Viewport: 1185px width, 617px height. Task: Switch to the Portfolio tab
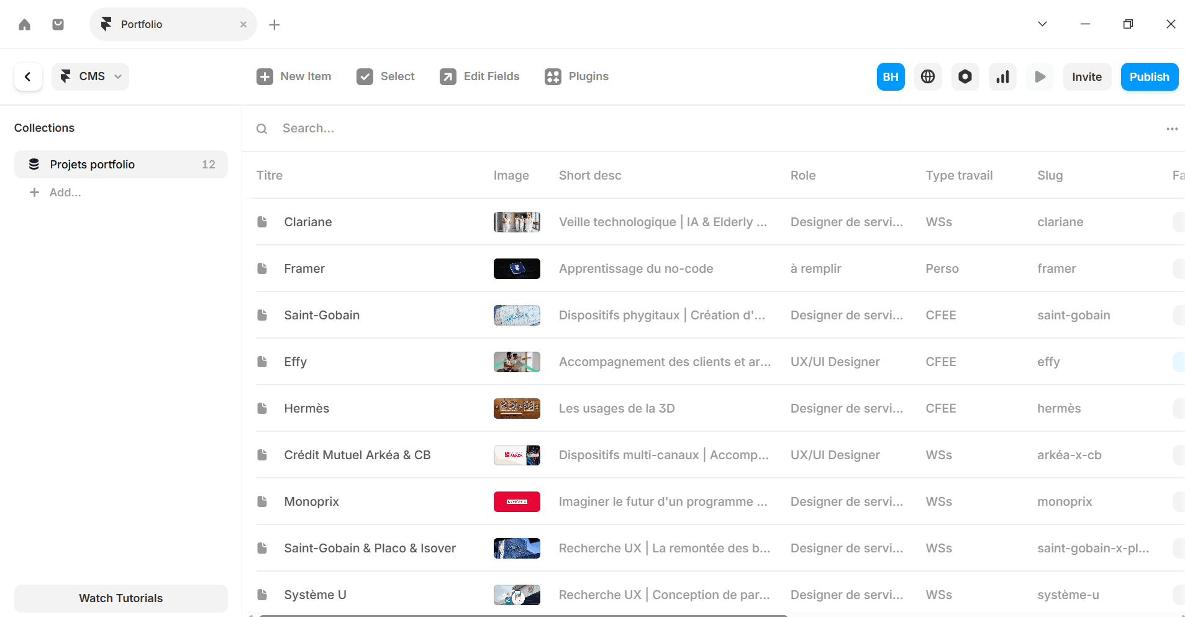(x=173, y=24)
